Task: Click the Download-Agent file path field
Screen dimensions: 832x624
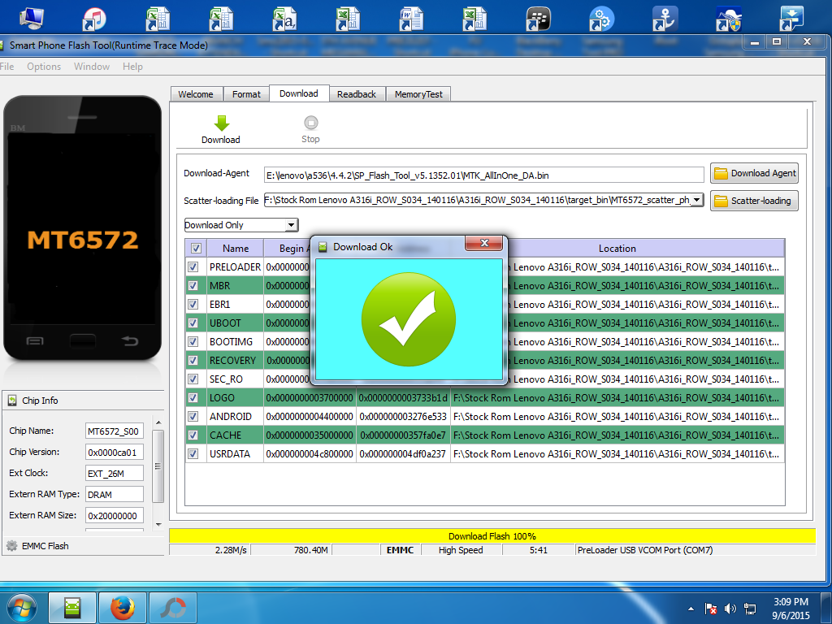Action: pos(483,175)
